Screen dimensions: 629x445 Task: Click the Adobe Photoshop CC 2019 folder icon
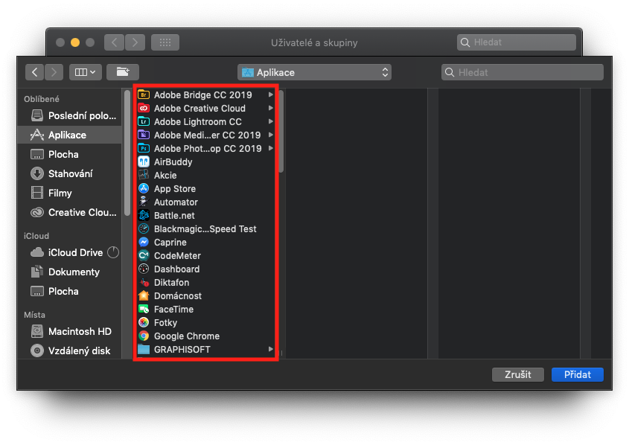[144, 148]
